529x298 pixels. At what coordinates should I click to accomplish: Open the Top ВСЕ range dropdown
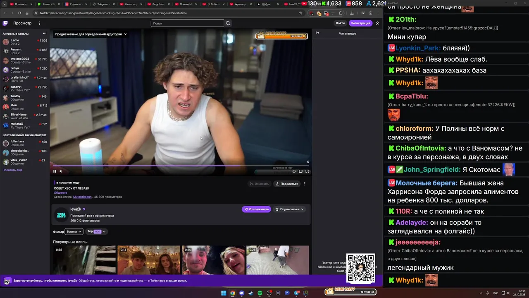click(96, 232)
